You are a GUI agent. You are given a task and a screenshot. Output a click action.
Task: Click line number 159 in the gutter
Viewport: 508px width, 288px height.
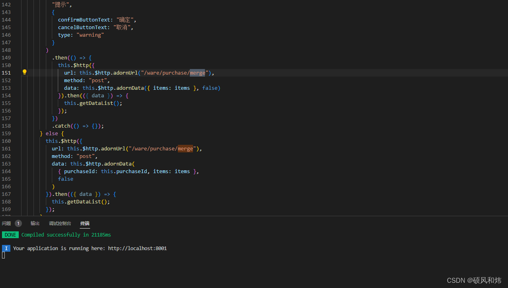(x=6, y=133)
